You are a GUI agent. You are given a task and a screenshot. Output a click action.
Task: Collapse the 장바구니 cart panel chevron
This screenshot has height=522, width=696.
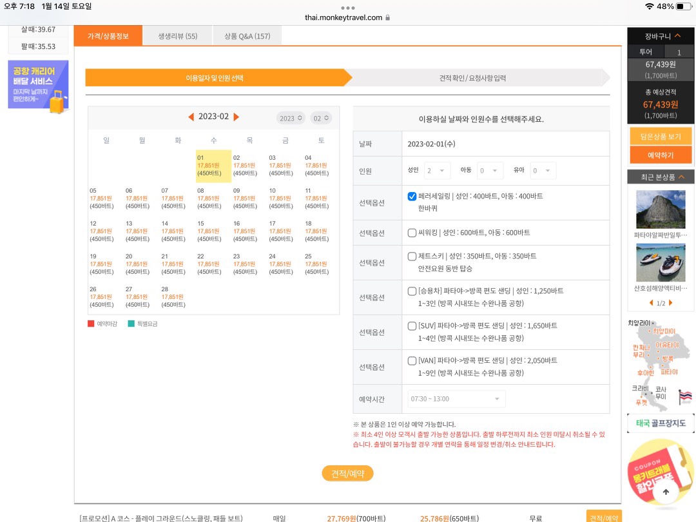coord(677,36)
